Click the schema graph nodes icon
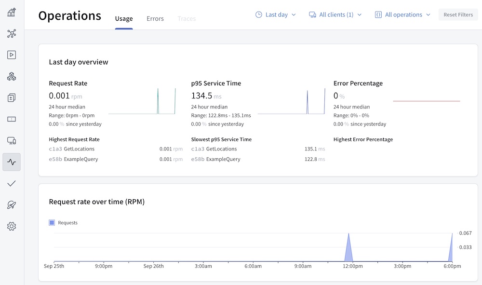The width and height of the screenshot is (482, 285). pyautogui.click(x=12, y=33)
